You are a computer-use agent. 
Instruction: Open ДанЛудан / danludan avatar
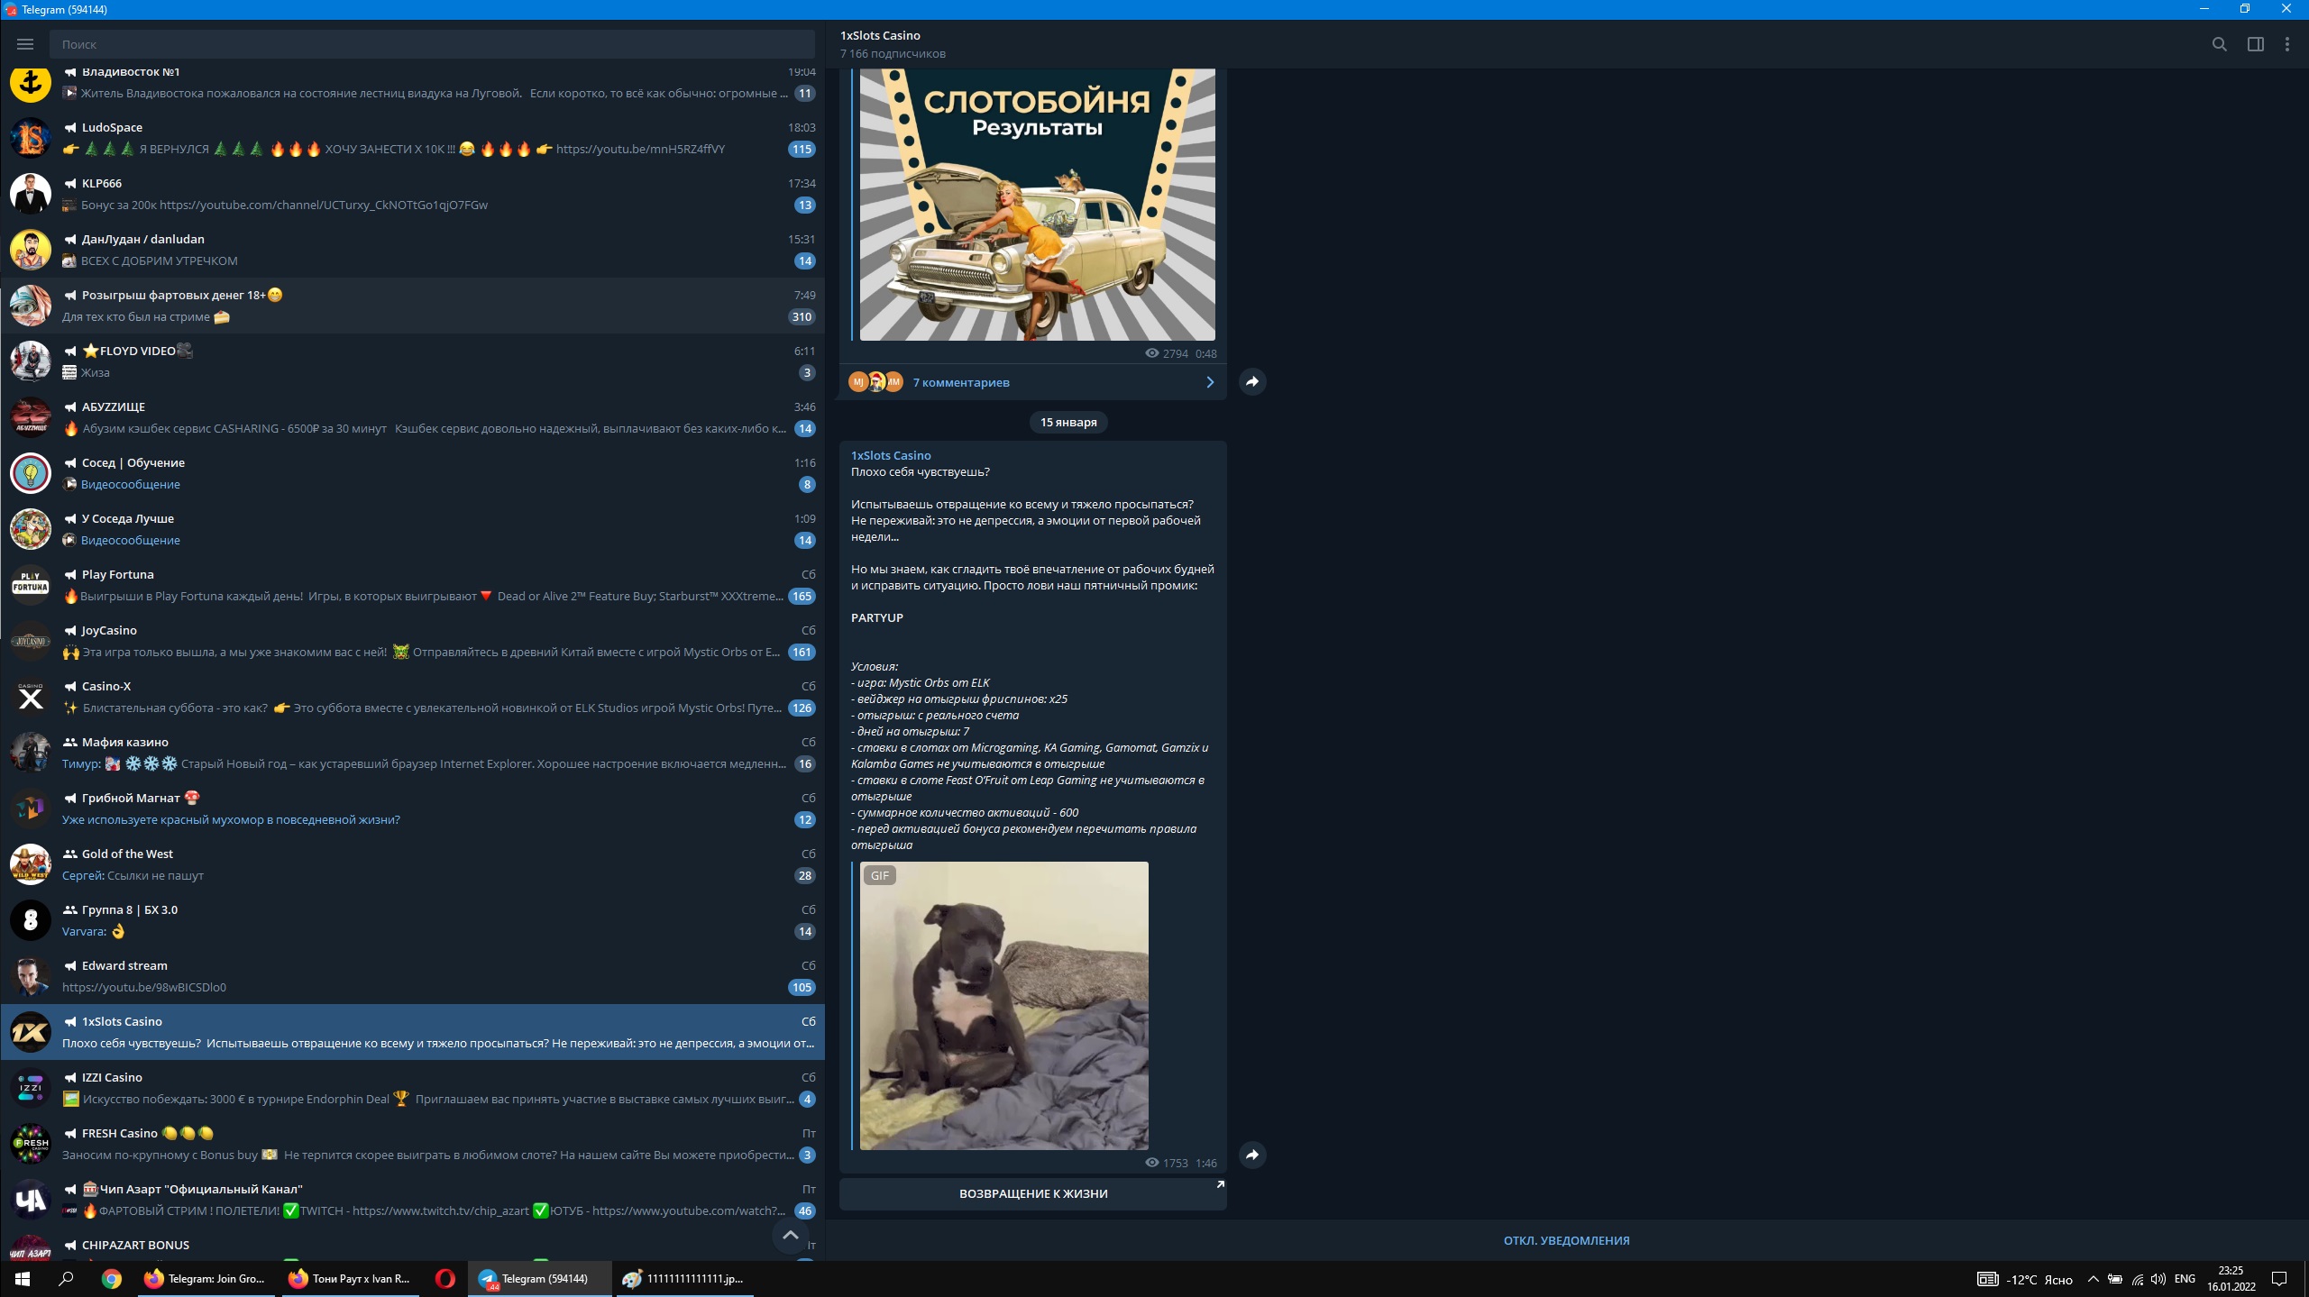pos(30,250)
